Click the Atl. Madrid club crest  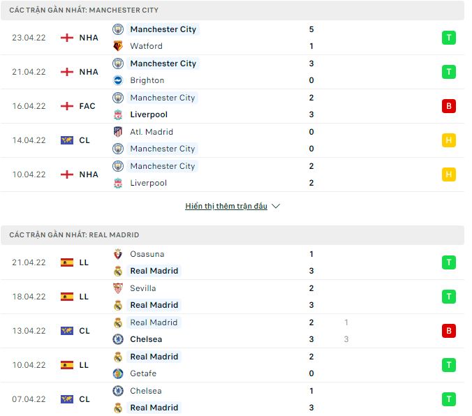coord(118,132)
